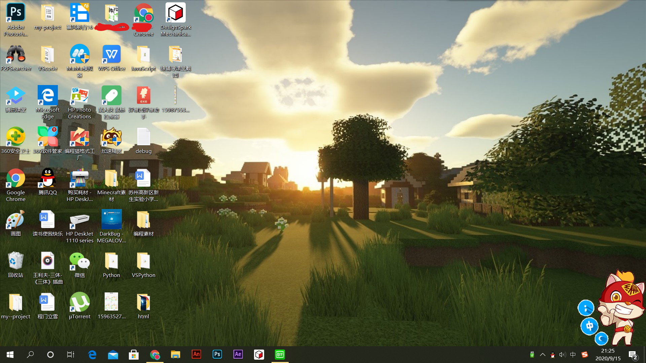This screenshot has width=646, height=363.
Task: Open Cortana circle on the taskbar
Action: click(50, 355)
